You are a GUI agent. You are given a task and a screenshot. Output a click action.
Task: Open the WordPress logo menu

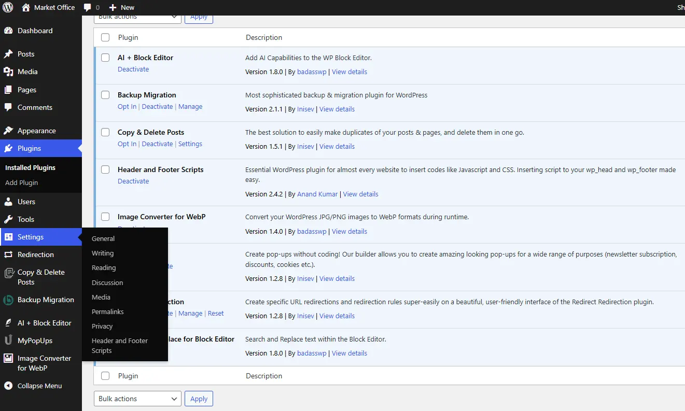tap(8, 7)
